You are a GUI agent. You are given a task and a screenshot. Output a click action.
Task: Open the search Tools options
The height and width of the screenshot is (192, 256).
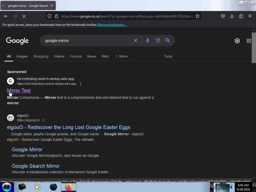168,56
